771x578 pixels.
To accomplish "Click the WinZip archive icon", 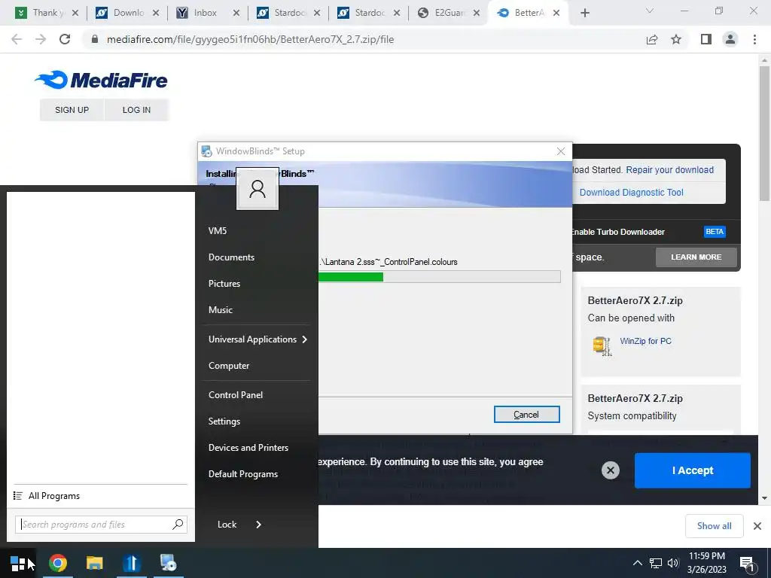I will pyautogui.click(x=602, y=346).
